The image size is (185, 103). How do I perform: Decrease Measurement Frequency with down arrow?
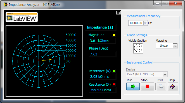tap(145, 24)
